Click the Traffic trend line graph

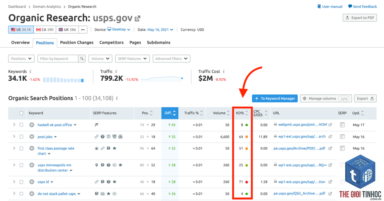pyautogui.click(x=162, y=78)
